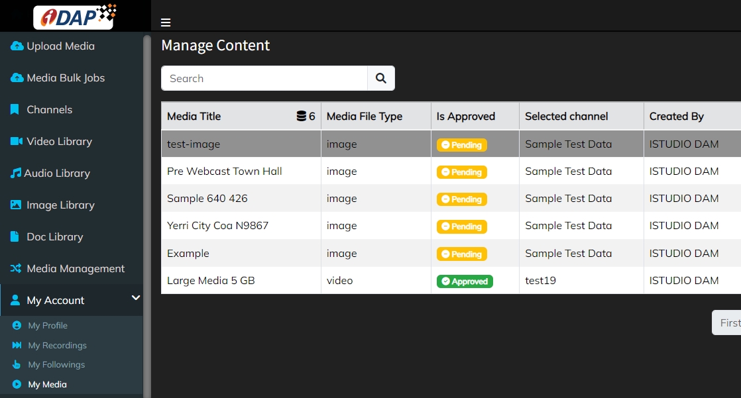Image resolution: width=741 pixels, height=398 pixels.
Task: Click the Media Bulk Jobs cloud icon
Action: pyautogui.click(x=17, y=77)
